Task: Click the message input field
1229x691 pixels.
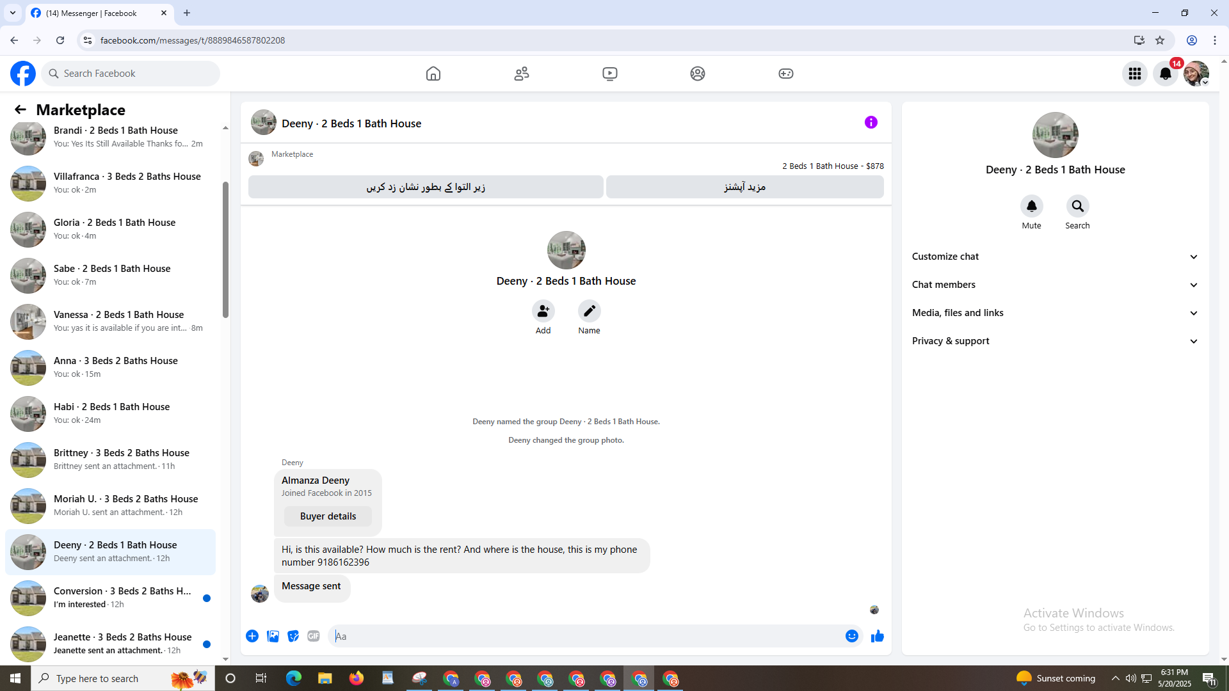Action: click(x=586, y=636)
